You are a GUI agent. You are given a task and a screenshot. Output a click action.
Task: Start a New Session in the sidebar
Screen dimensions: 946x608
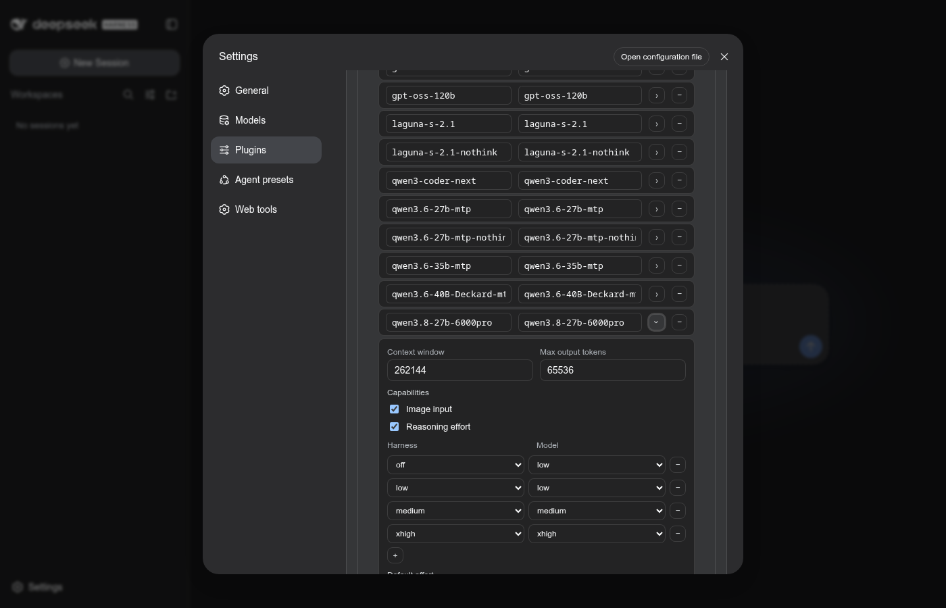[95, 63]
